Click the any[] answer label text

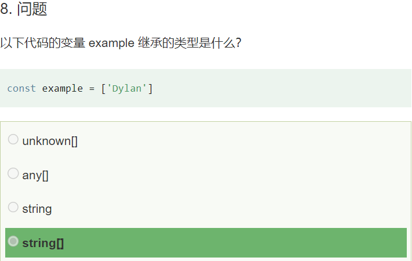pos(35,175)
